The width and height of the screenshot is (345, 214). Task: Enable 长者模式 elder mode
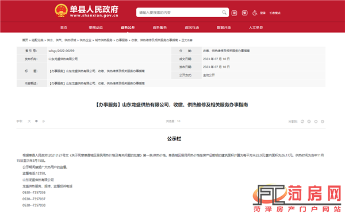[275, 13]
